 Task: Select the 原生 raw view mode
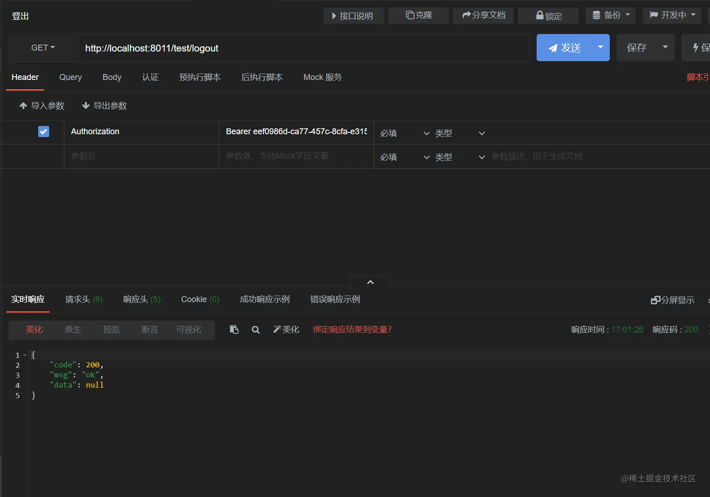[x=73, y=330]
